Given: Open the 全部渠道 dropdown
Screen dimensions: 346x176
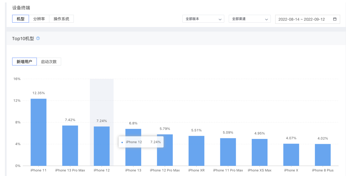Looking at the screenshot, I should [x=250, y=19].
